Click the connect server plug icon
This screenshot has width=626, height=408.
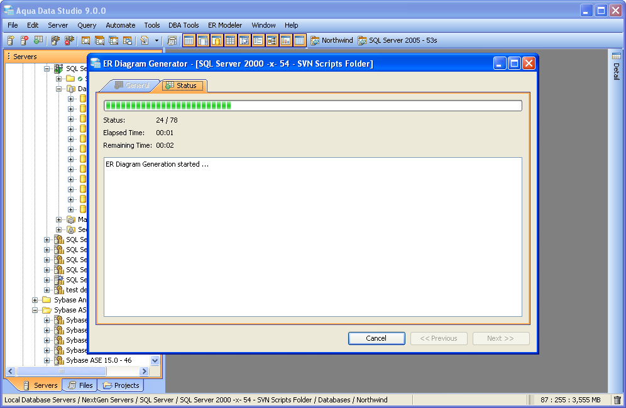tap(55, 40)
